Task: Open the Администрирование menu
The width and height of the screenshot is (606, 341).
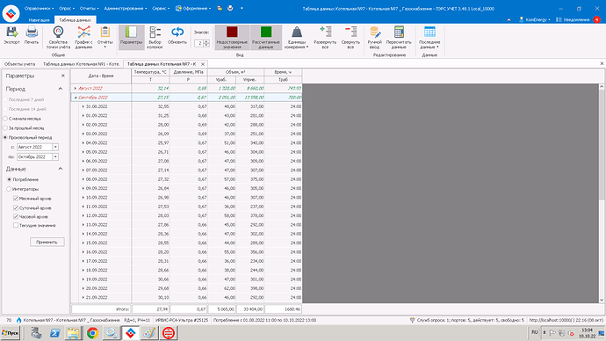Action: [x=126, y=8]
